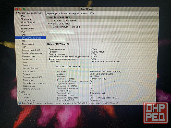Collapse the first NVidia MCP89 AHCI node

pos(48,17)
